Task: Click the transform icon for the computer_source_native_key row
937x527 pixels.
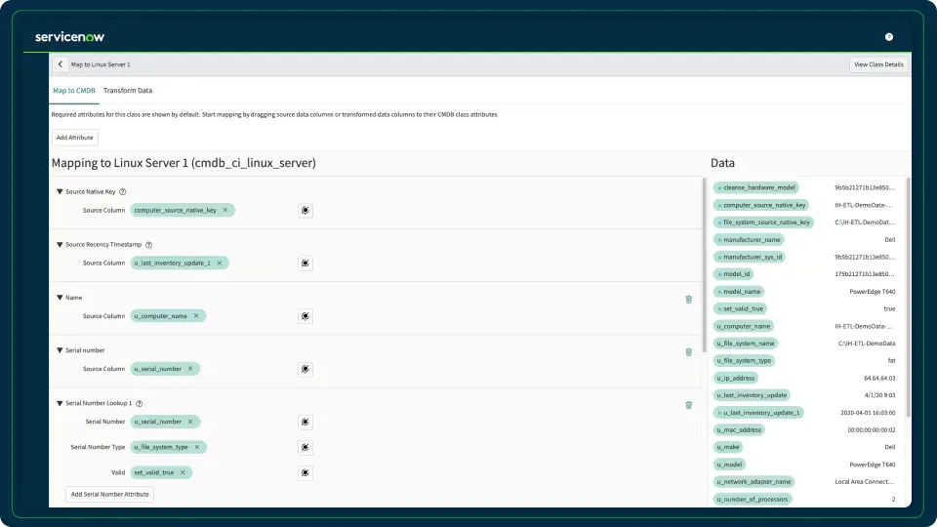Action: [x=306, y=211]
